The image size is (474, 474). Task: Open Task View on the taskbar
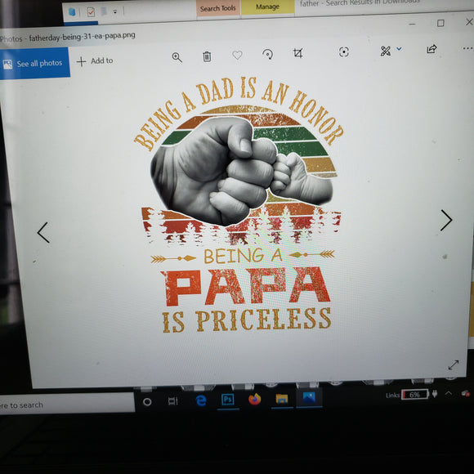point(173,401)
